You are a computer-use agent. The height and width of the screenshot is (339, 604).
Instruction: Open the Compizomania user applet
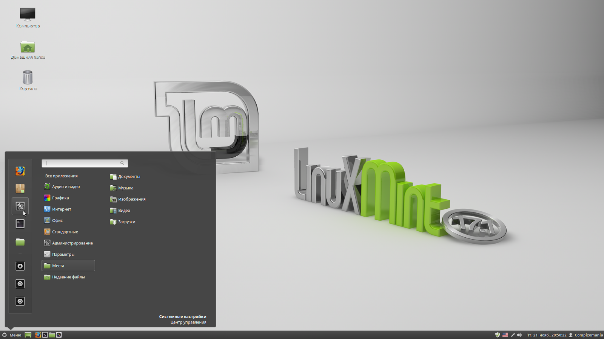coord(586,335)
